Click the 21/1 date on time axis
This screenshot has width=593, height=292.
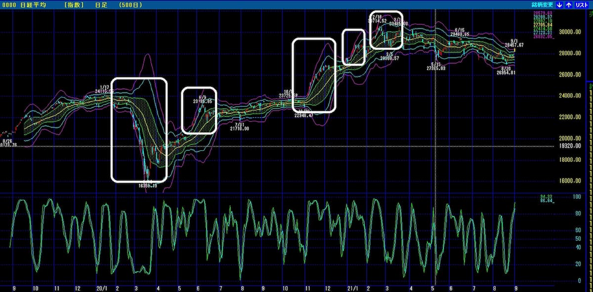[352, 288]
